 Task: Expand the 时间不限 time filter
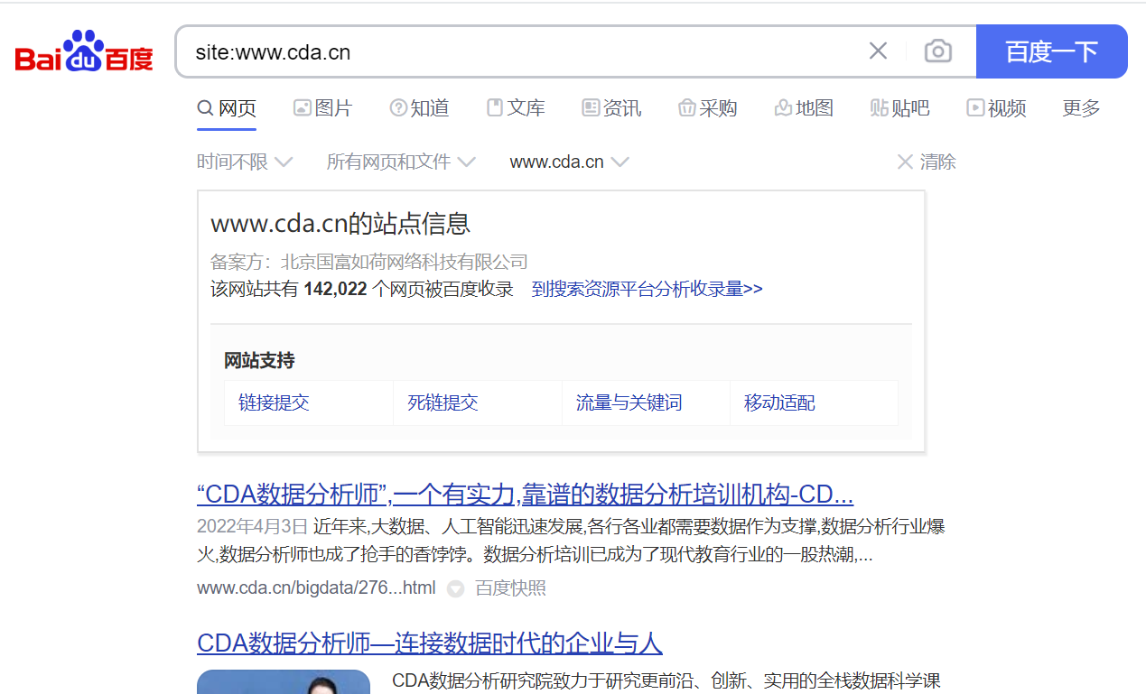coord(245,162)
